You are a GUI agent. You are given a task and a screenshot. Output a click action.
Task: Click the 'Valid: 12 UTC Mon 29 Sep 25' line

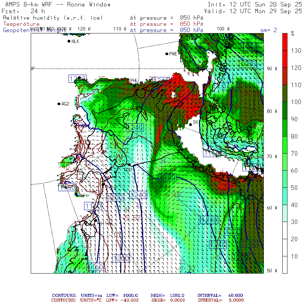(x=253, y=11)
